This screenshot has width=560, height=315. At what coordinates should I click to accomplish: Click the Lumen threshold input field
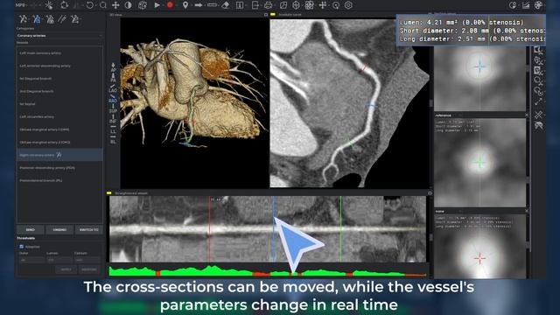pyautogui.click(x=59, y=261)
